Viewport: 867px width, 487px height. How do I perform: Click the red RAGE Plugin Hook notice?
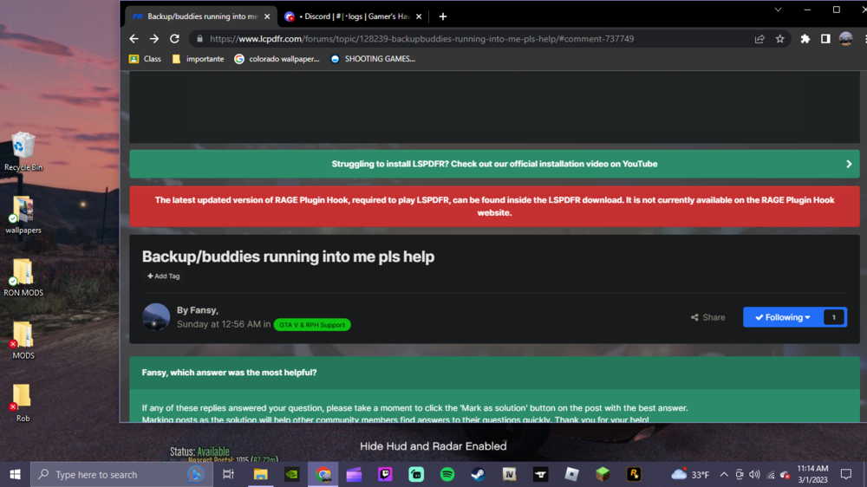click(x=494, y=206)
